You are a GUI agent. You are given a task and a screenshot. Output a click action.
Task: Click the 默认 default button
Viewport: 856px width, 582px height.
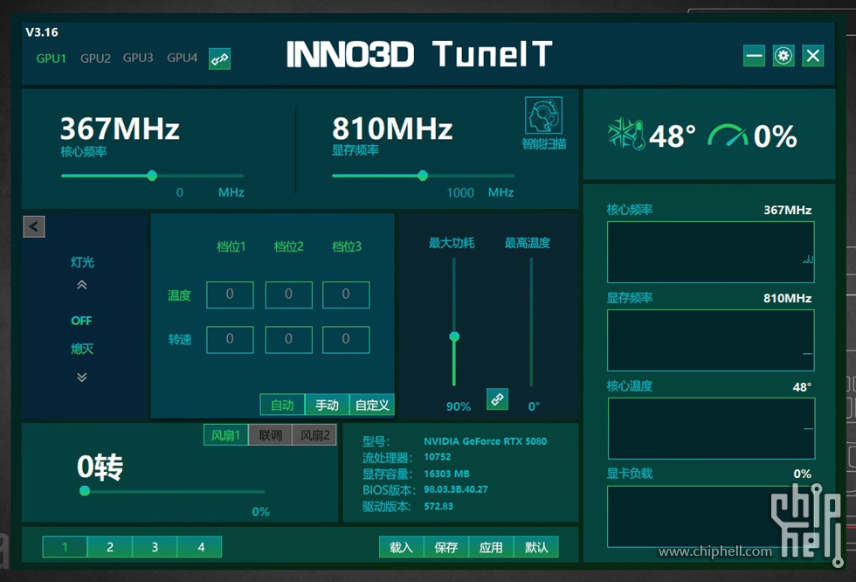[536, 547]
